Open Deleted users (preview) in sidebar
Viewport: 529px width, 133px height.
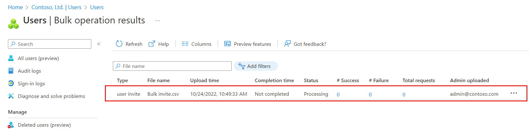(x=44, y=125)
